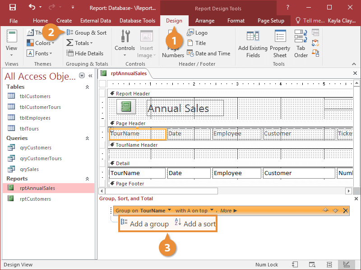Collapse the Queries group
The height and width of the screenshot is (270, 361).
pos(87,138)
